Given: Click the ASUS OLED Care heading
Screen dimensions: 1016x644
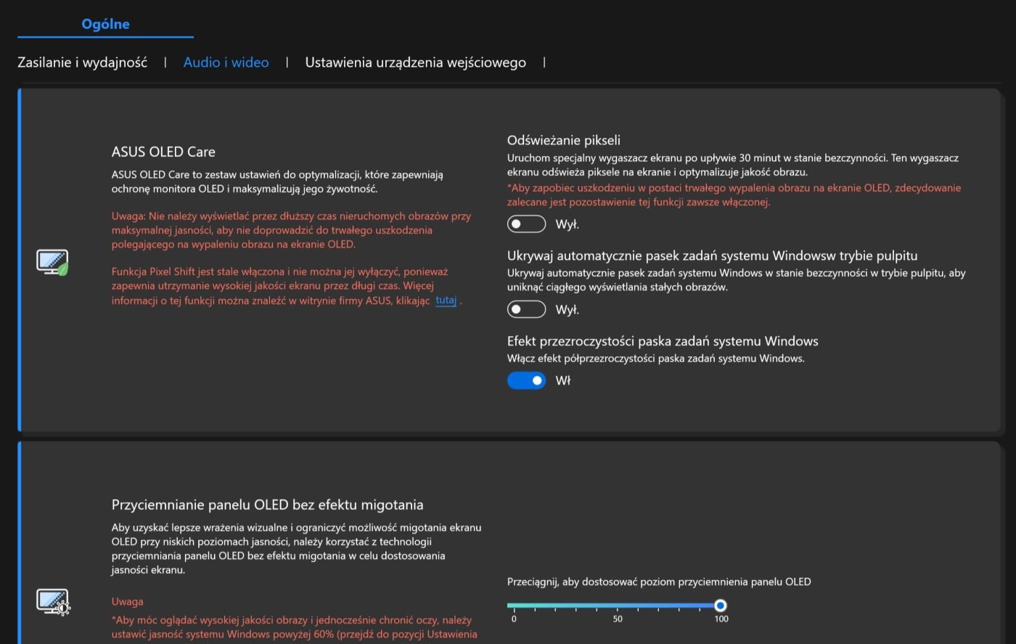Looking at the screenshot, I should [x=163, y=152].
